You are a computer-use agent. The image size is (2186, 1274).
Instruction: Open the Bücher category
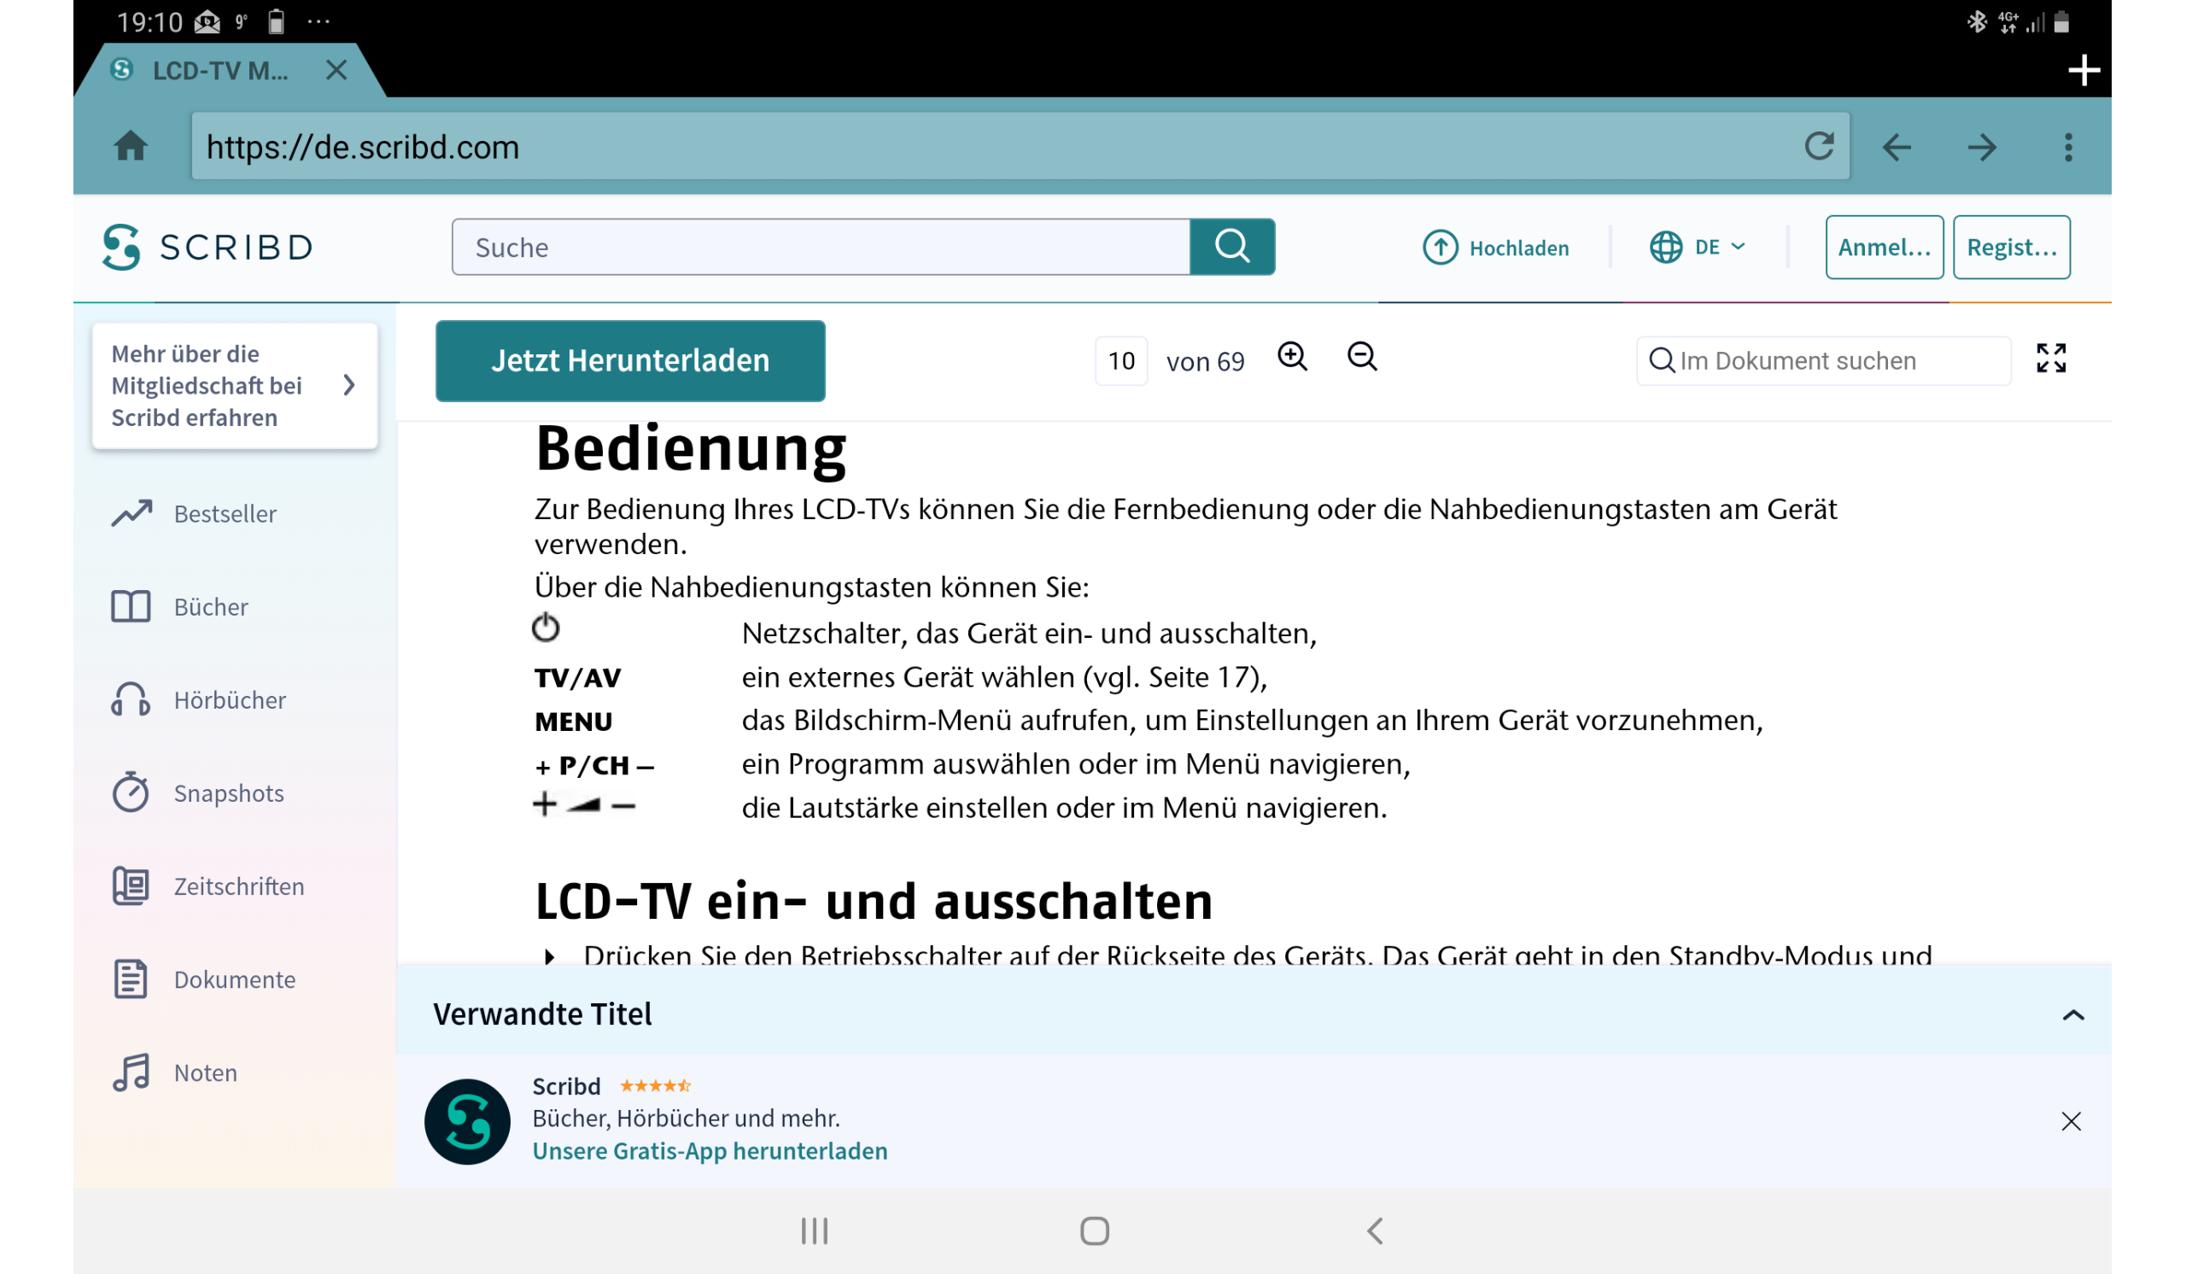211,607
